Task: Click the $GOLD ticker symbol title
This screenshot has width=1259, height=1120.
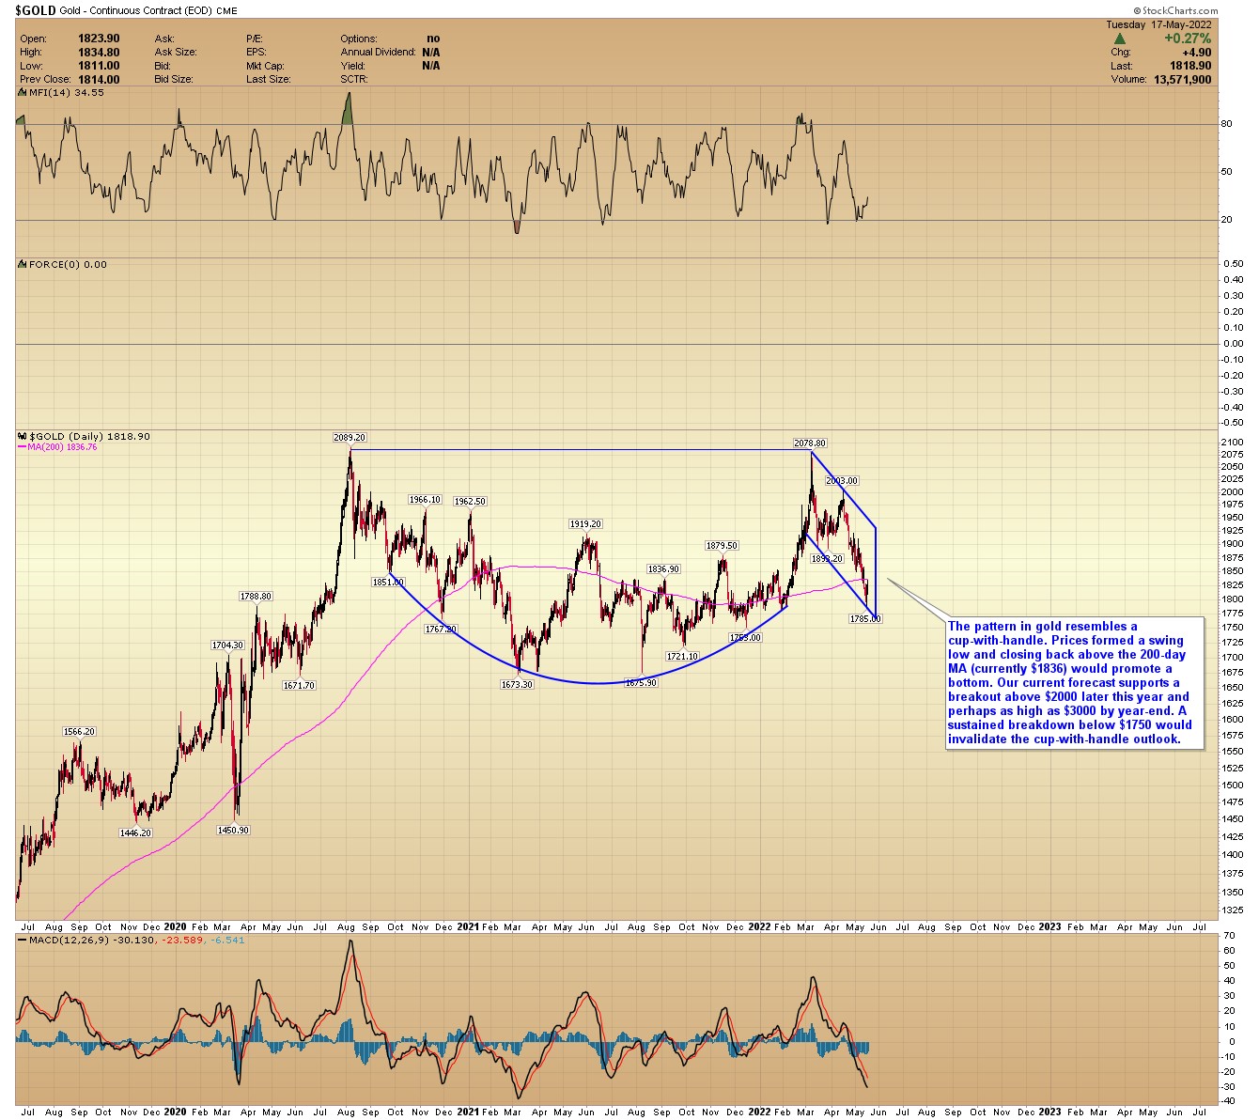Action: 37,10
